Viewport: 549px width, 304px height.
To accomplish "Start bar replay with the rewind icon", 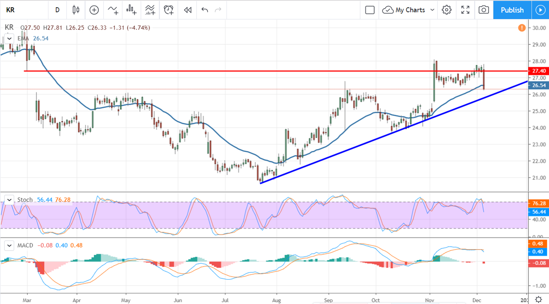I will tap(187, 10).
